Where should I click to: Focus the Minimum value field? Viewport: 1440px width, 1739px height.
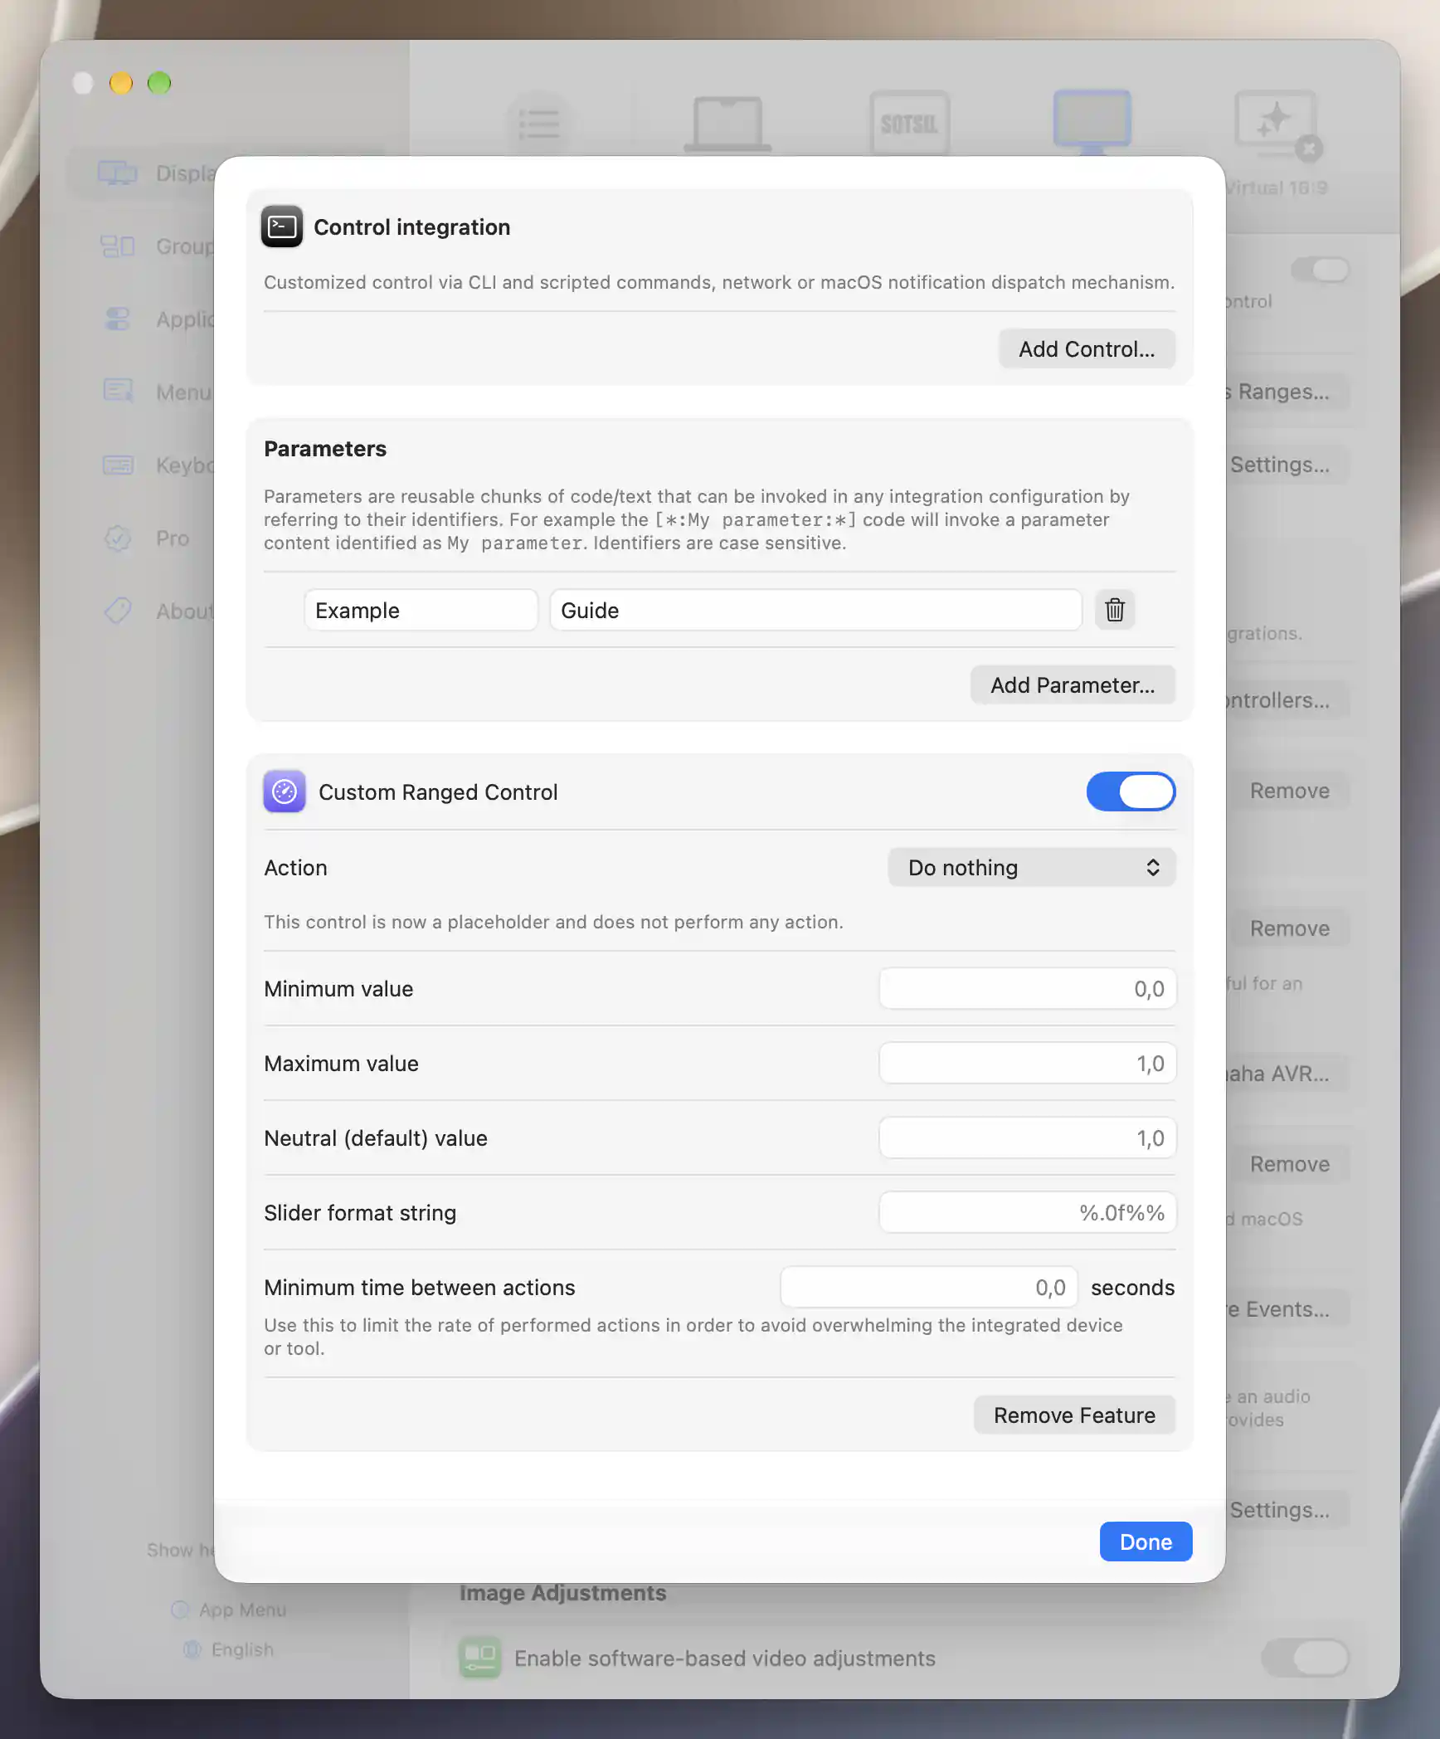(1028, 988)
